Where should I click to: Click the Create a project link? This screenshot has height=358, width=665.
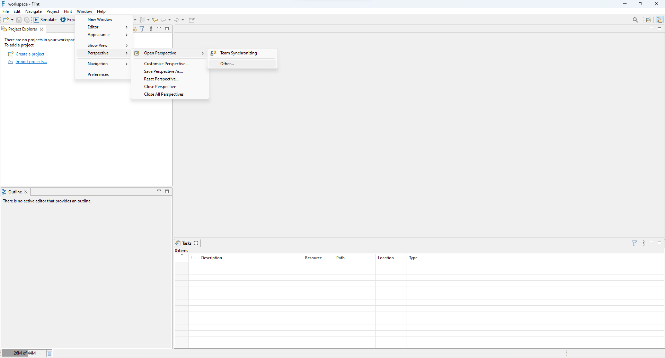(31, 54)
